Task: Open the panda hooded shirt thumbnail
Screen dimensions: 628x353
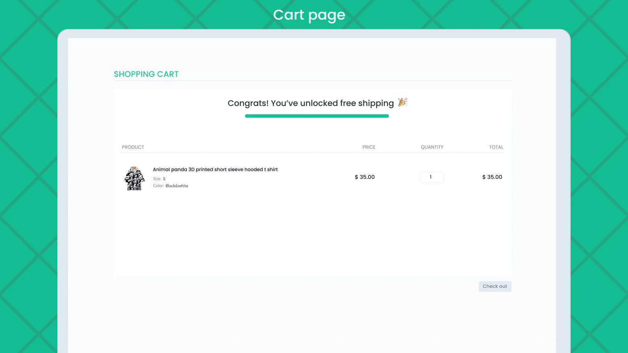Action: click(x=134, y=178)
